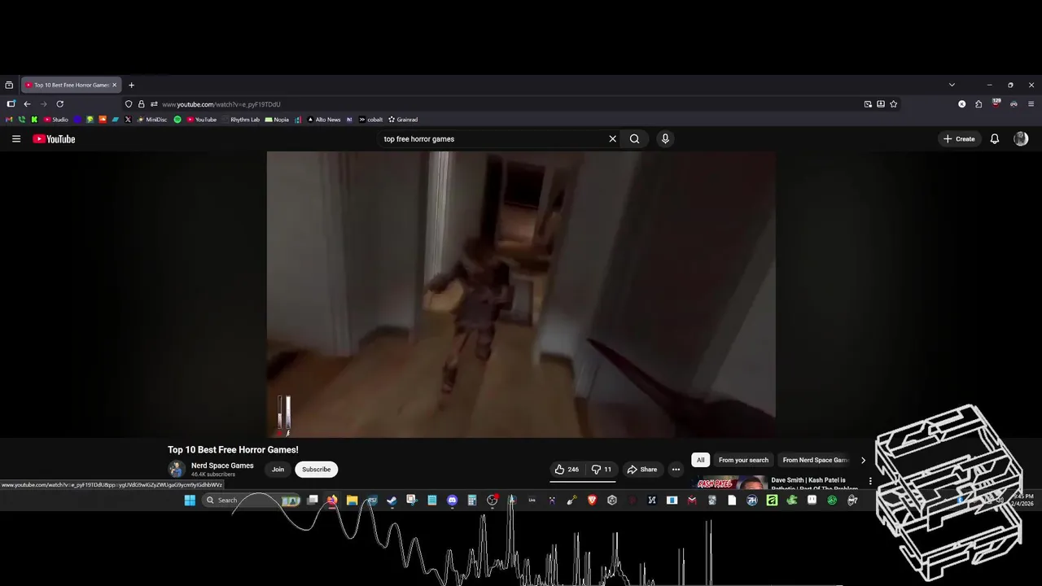Viewport: 1042px width, 586px height.
Task: Open X (Twitter) bookmark icon
Action: (x=128, y=120)
